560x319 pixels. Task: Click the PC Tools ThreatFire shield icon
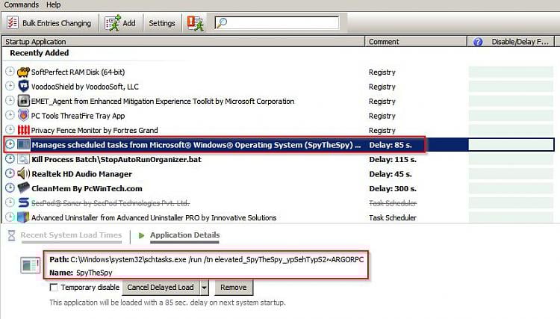[x=23, y=115]
